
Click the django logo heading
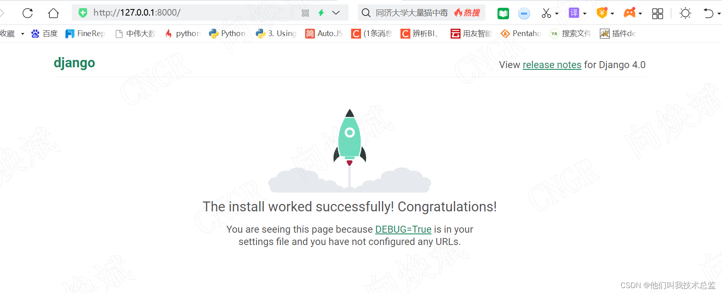tap(74, 63)
